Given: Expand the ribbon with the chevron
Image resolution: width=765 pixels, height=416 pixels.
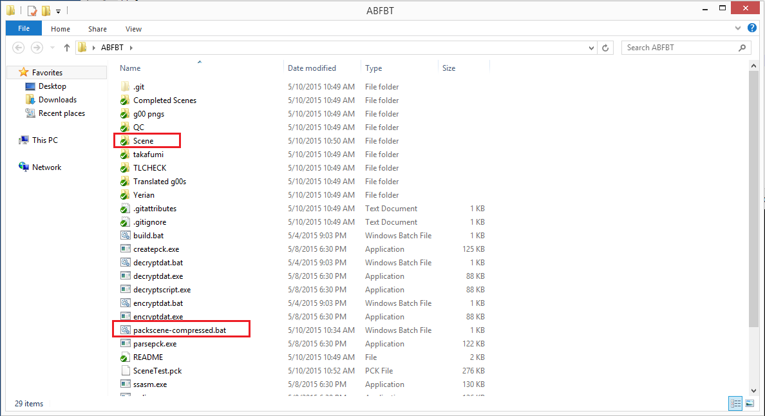Looking at the screenshot, I should click(738, 28).
